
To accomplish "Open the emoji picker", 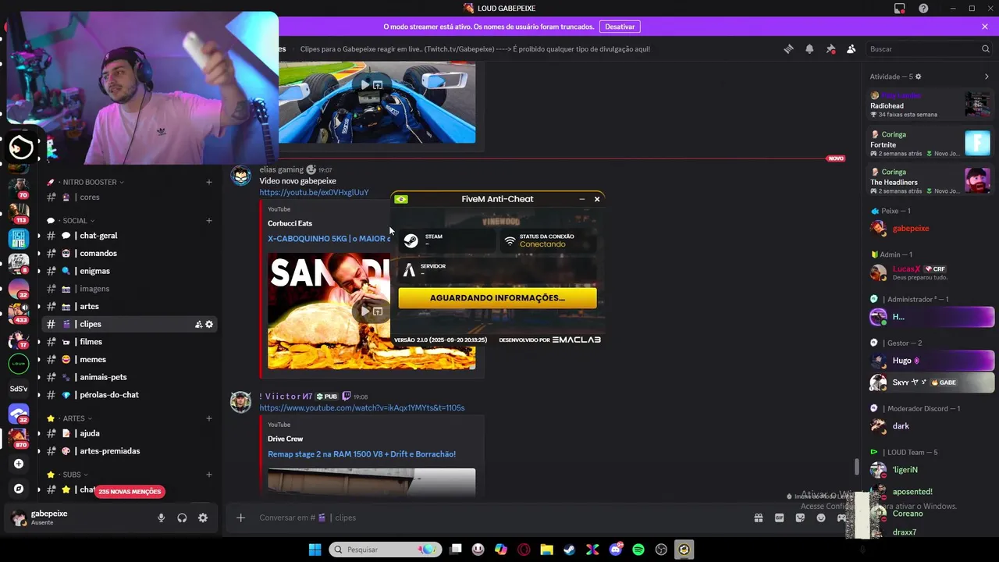I will 821,518.
